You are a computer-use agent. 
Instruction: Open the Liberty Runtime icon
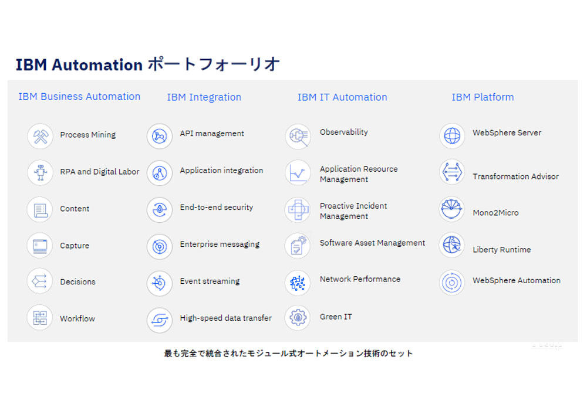point(452,245)
